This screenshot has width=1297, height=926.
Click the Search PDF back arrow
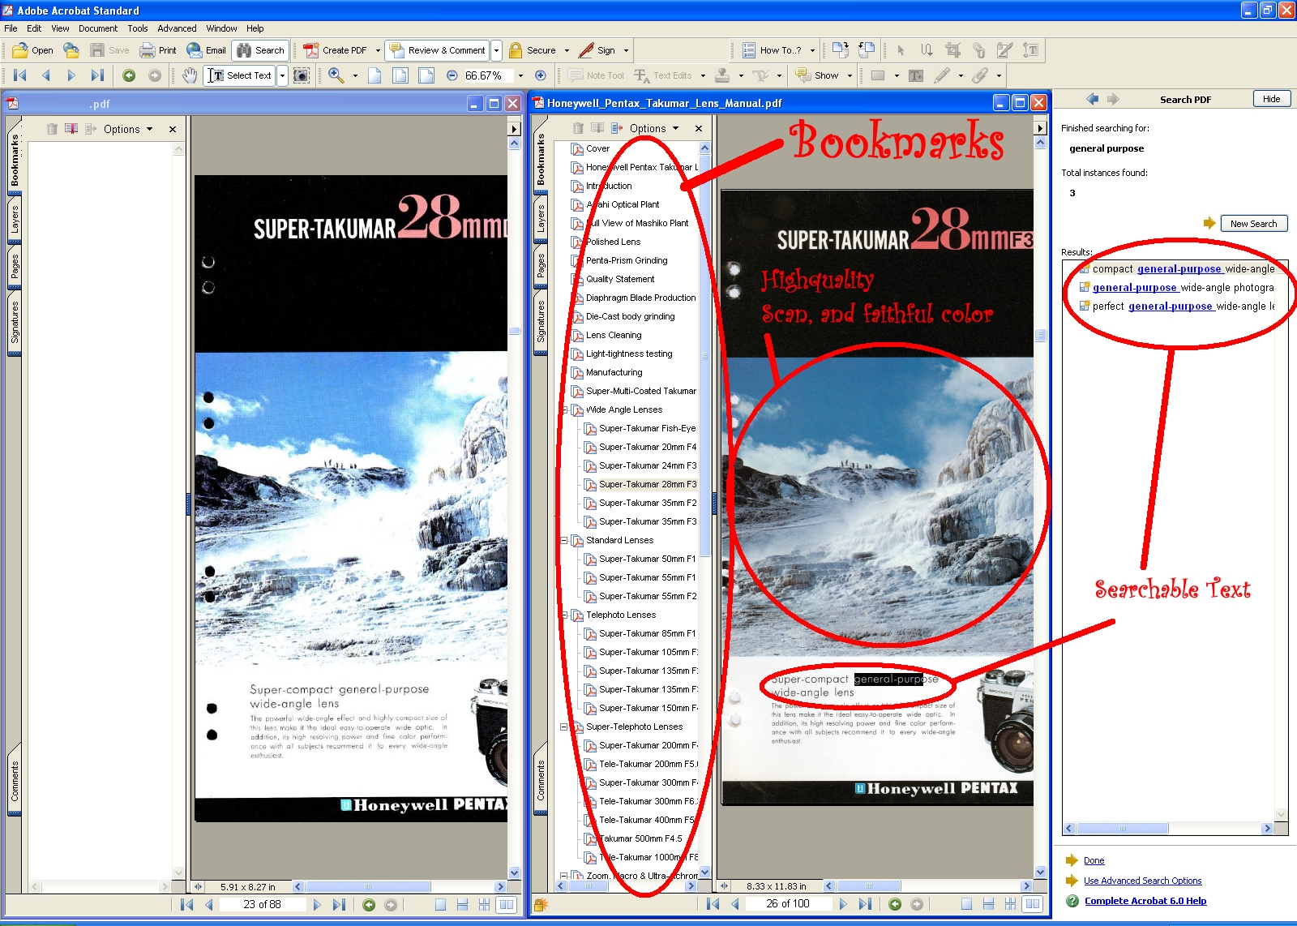point(1092,99)
